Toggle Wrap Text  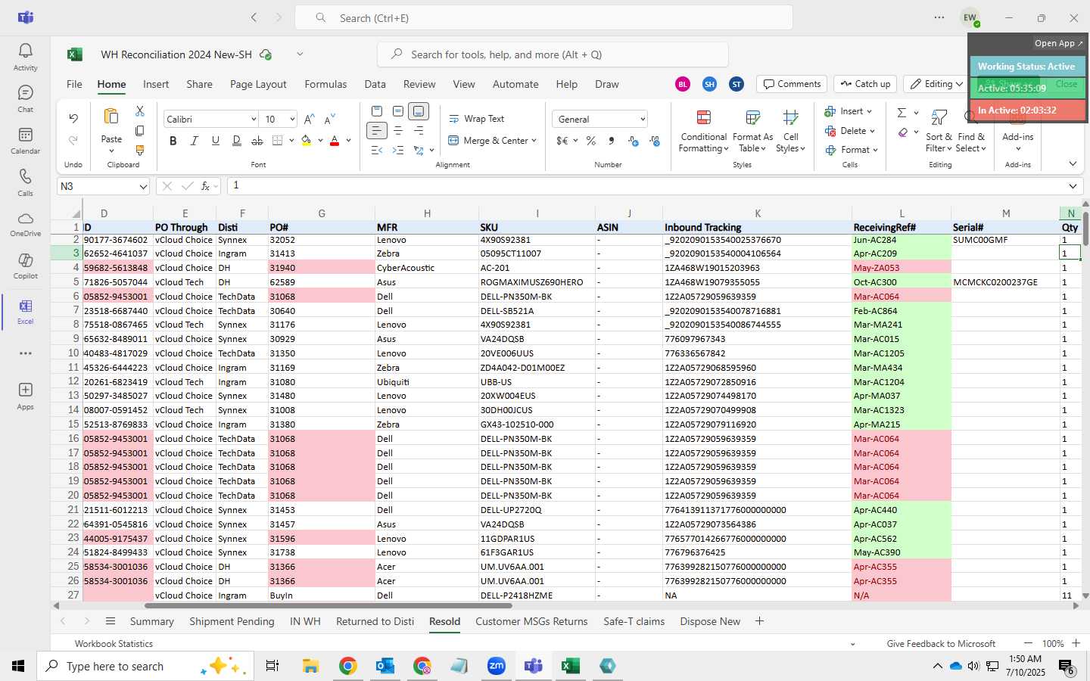pos(476,119)
